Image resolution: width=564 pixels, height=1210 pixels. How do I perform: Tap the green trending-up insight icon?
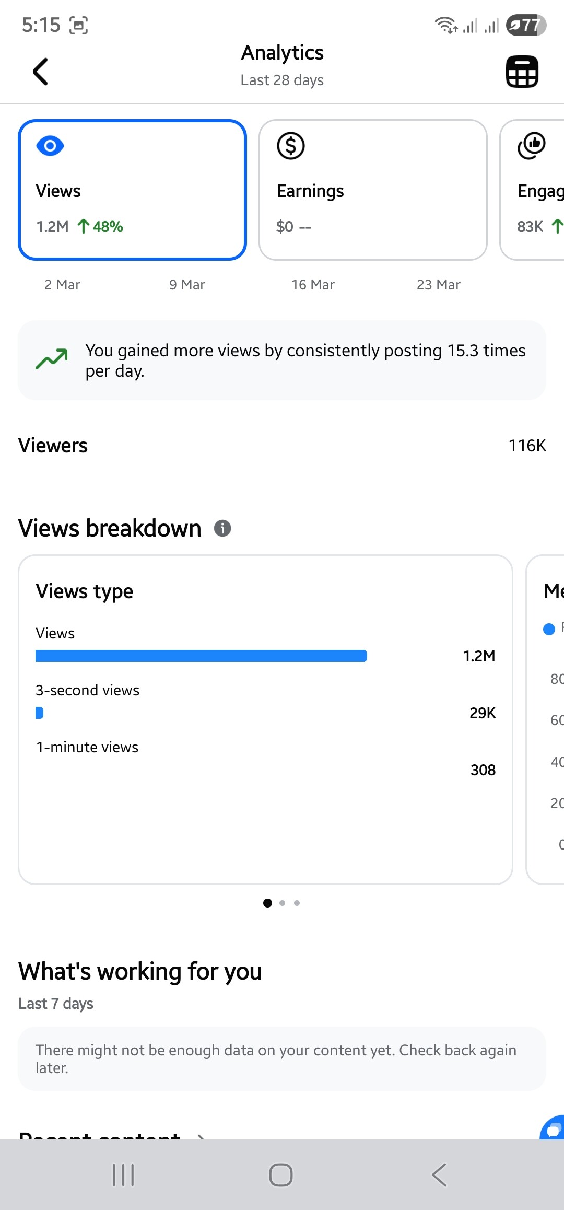click(52, 359)
